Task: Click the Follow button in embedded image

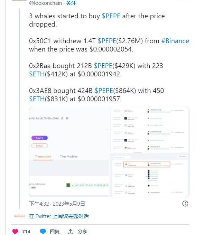Action: 40,146
